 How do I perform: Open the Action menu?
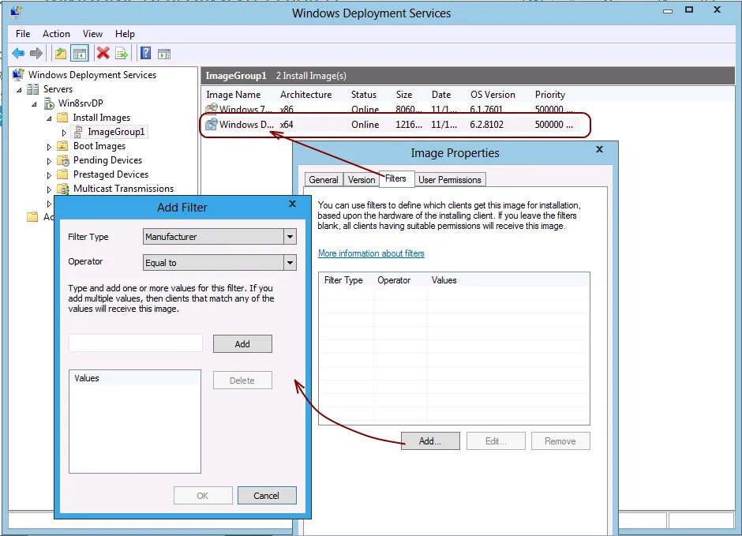(x=56, y=34)
